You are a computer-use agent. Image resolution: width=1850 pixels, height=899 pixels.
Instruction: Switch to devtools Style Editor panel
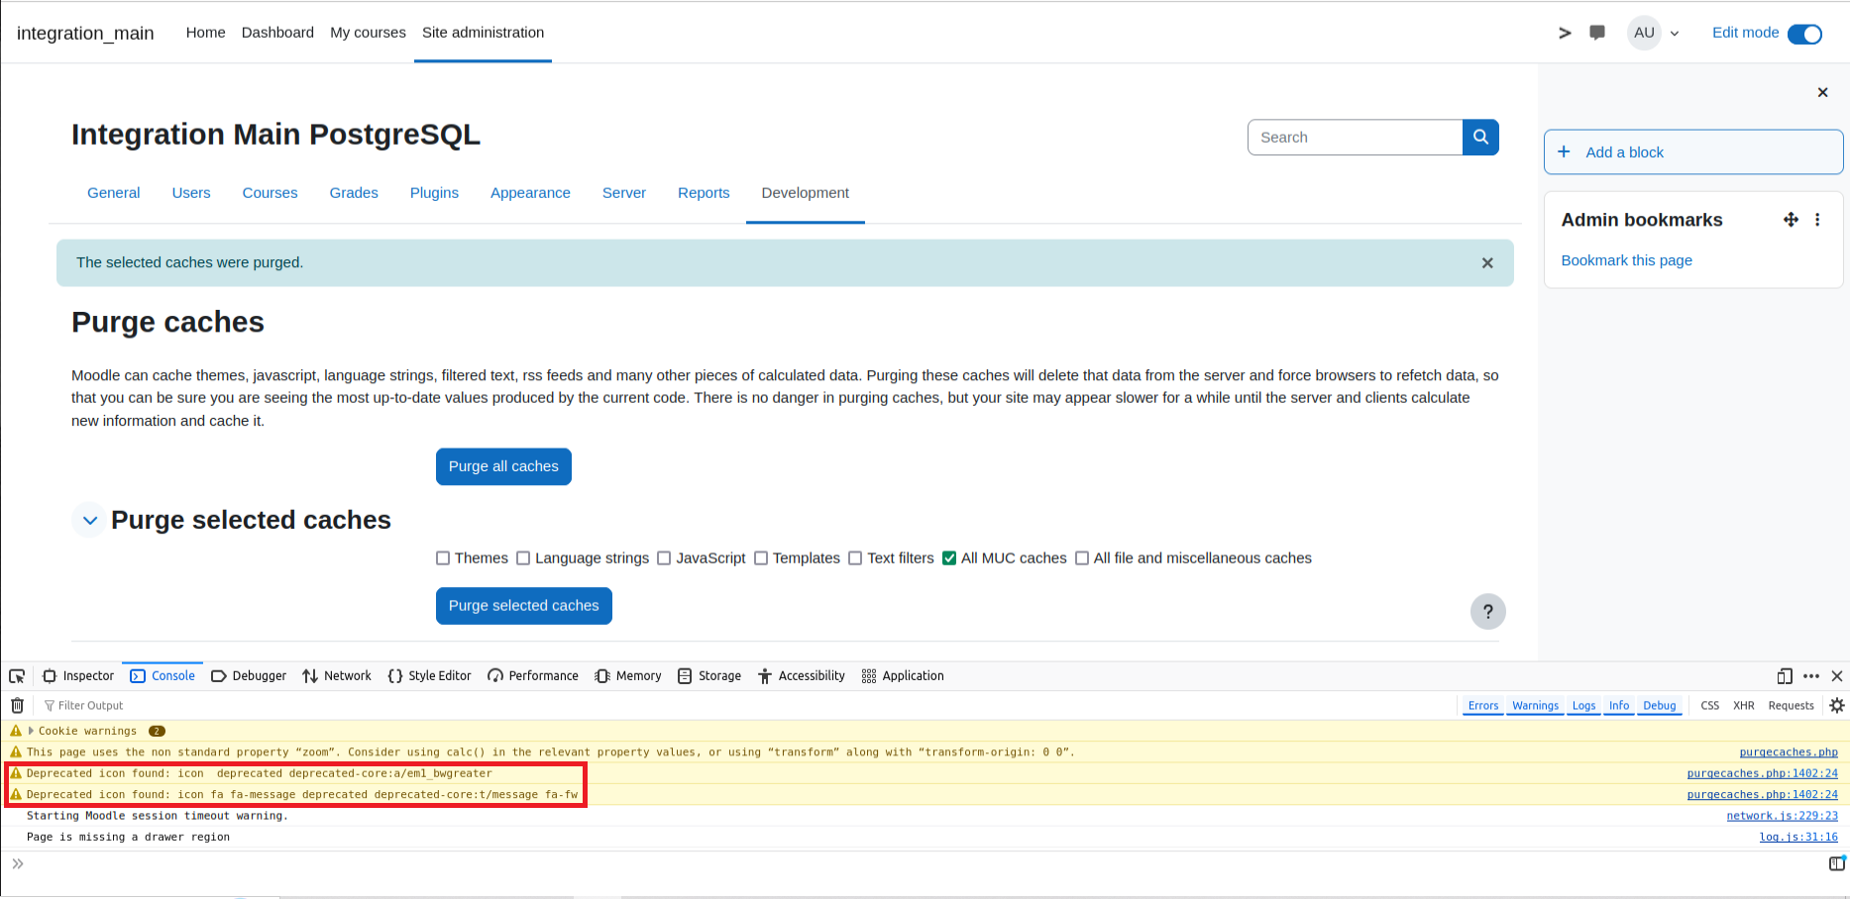(x=429, y=676)
